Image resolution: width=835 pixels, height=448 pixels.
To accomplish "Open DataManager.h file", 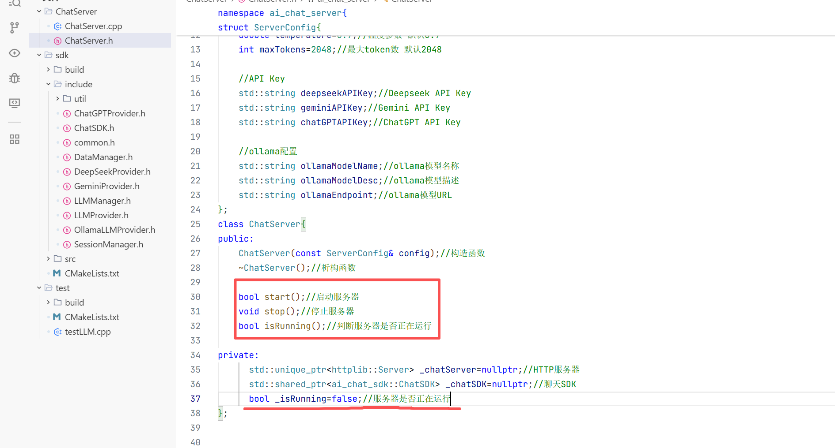I will [x=103, y=157].
